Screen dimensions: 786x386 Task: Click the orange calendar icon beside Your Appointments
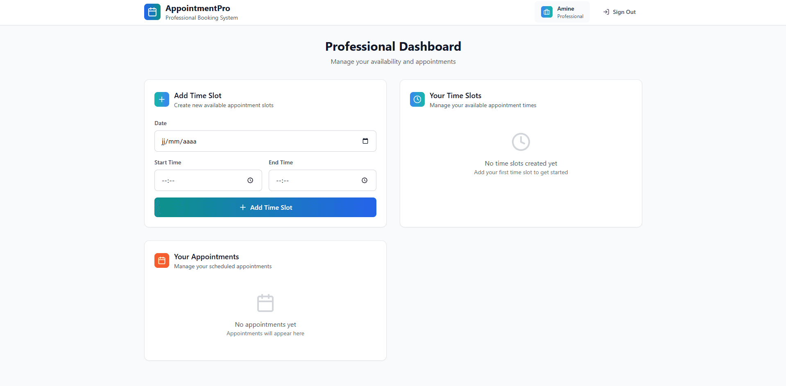(162, 260)
